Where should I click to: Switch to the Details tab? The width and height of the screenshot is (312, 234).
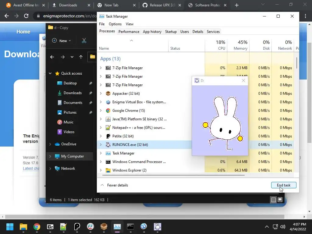[x=198, y=32]
